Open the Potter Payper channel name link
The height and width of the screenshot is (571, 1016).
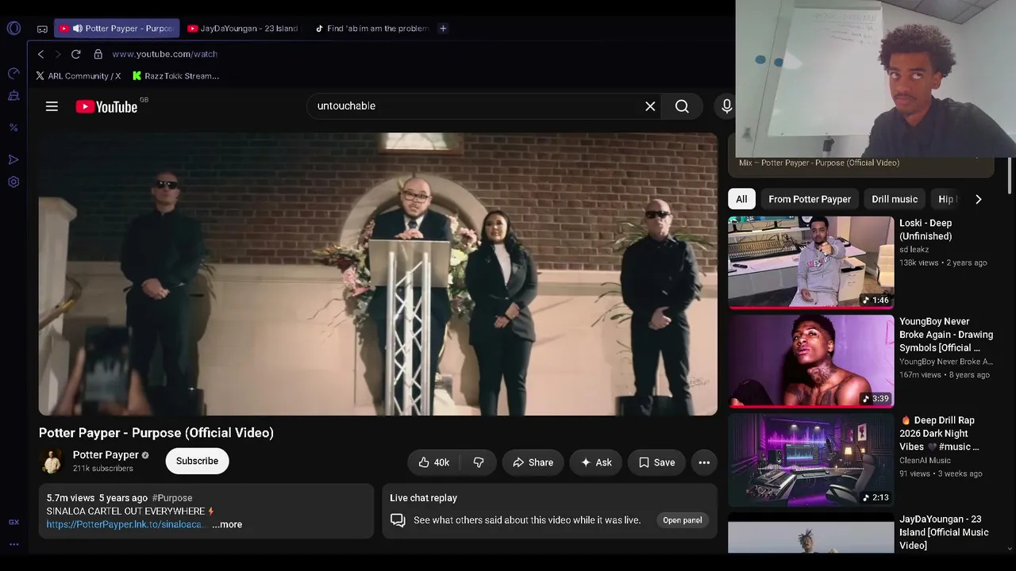point(106,455)
